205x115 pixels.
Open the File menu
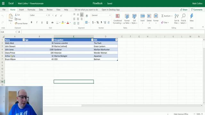(4, 10)
